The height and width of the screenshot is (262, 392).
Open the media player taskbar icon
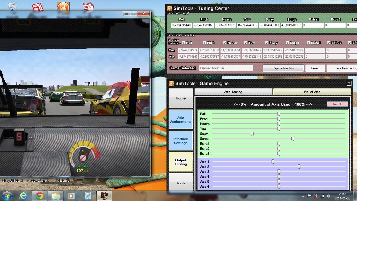pos(71,196)
